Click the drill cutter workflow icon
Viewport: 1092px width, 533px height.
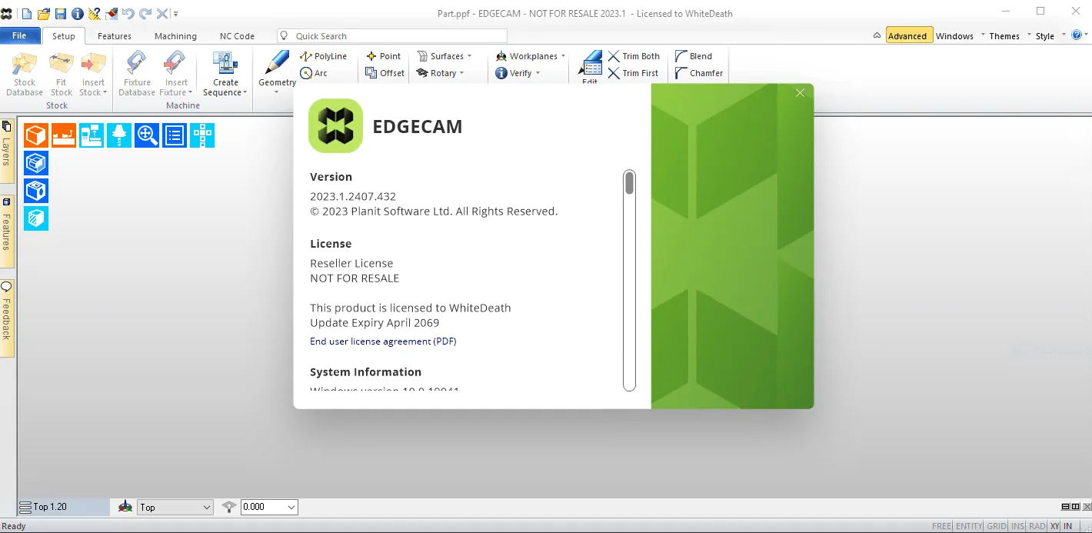pyautogui.click(x=119, y=135)
